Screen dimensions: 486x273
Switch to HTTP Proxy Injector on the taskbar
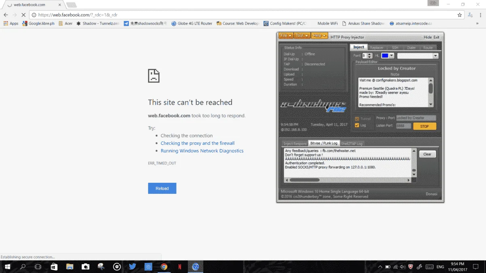coord(196,267)
